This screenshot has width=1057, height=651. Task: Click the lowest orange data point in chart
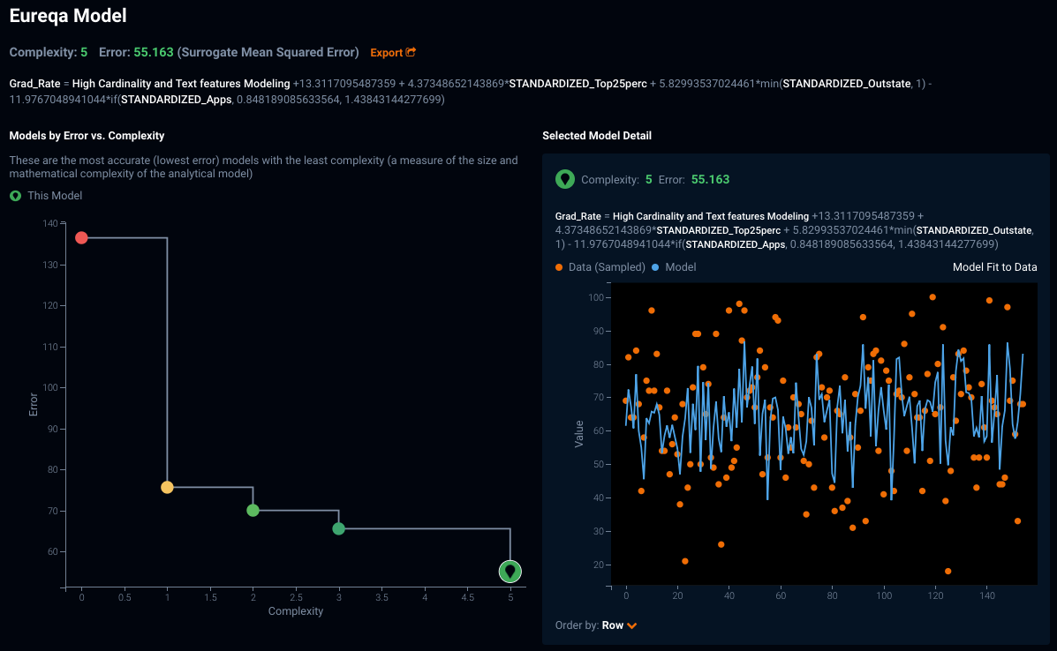(948, 572)
